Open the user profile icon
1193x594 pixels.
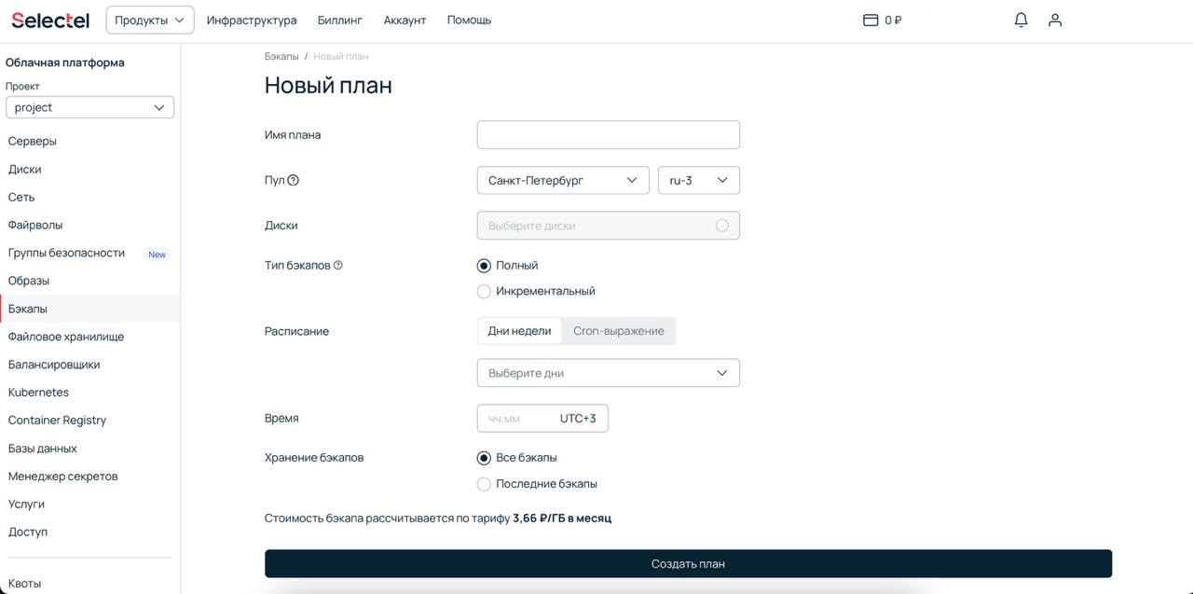tap(1055, 20)
